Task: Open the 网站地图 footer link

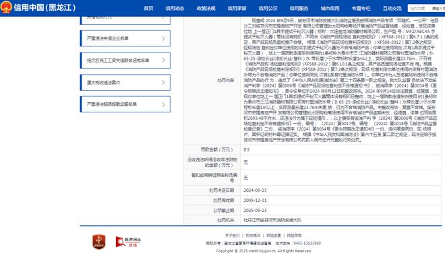Action: (274, 236)
